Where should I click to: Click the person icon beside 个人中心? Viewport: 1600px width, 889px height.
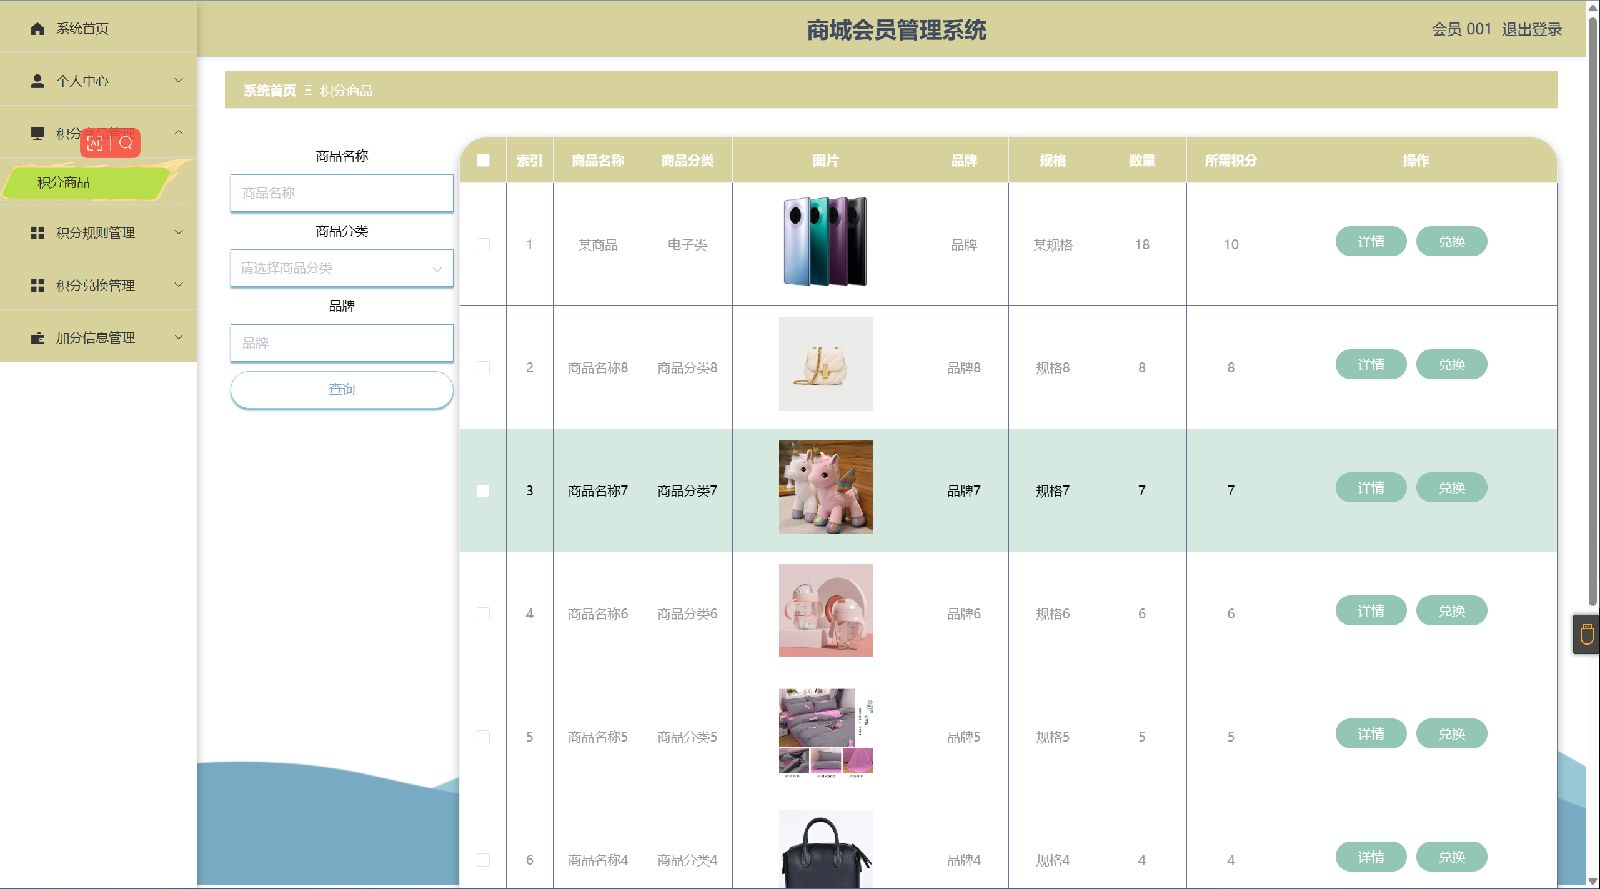[37, 81]
